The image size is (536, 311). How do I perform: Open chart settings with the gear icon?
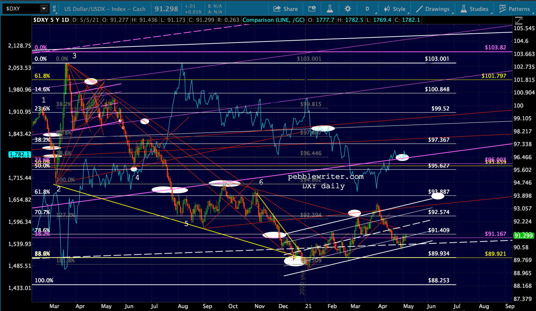coord(348,9)
